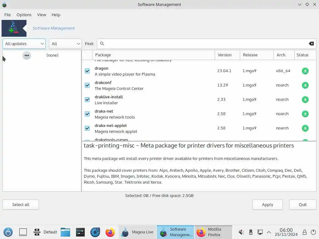Screen dimensions: 319x239
Task: Sort by the Status column header
Action: (x=305, y=55)
